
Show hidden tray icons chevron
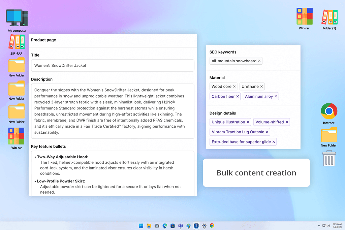(319, 226)
